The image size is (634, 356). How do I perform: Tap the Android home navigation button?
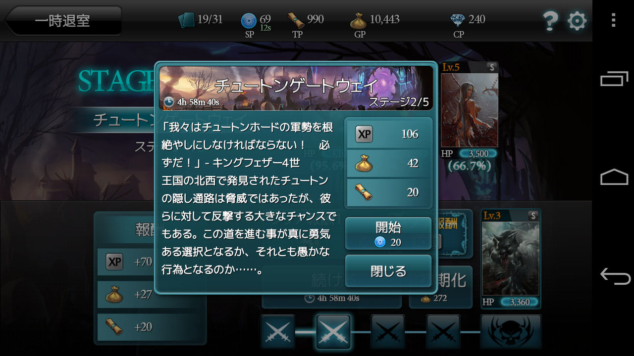point(614,177)
